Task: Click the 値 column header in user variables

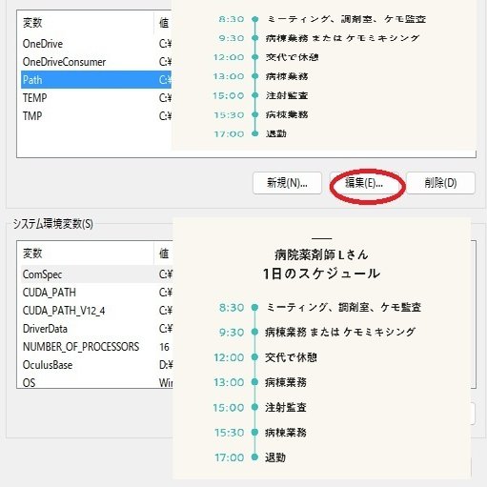Action: [163, 23]
